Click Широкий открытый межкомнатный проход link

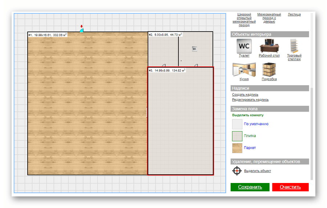click(244, 20)
